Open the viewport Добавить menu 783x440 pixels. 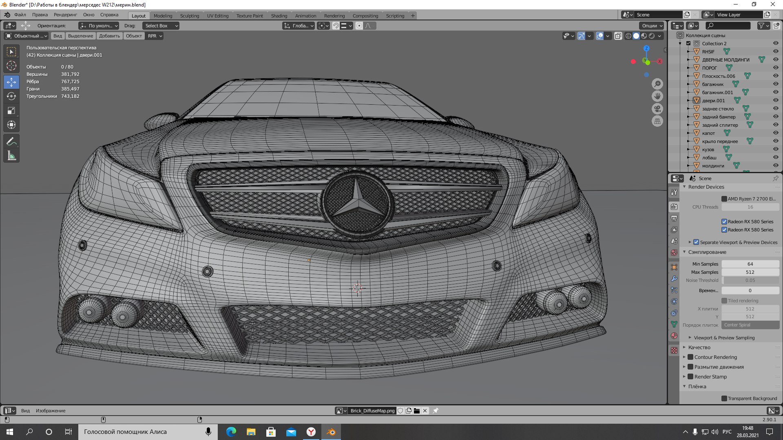(110, 36)
